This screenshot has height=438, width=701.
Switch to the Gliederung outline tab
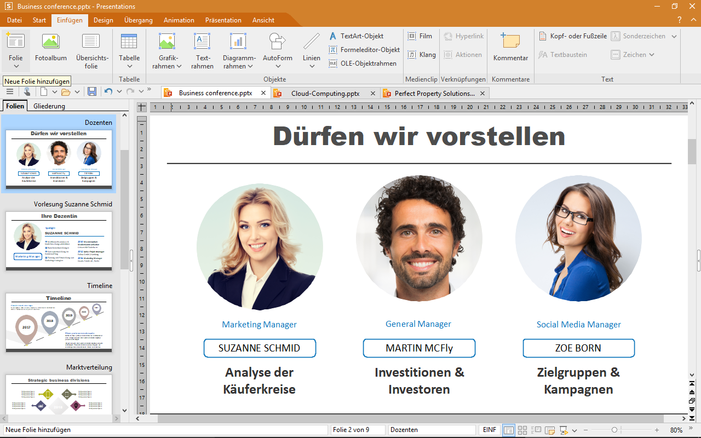click(49, 106)
